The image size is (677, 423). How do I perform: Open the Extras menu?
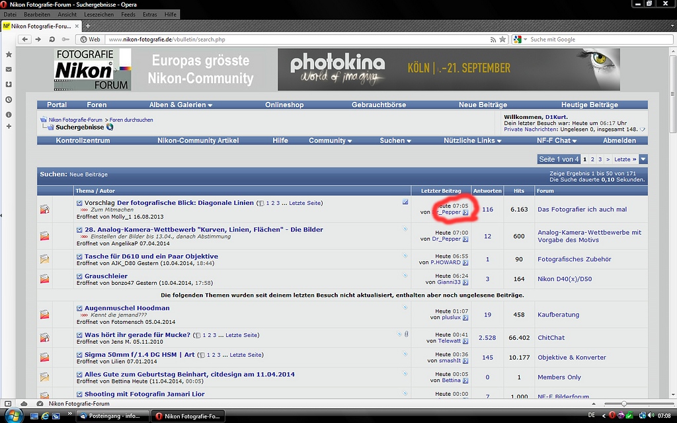(x=150, y=15)
